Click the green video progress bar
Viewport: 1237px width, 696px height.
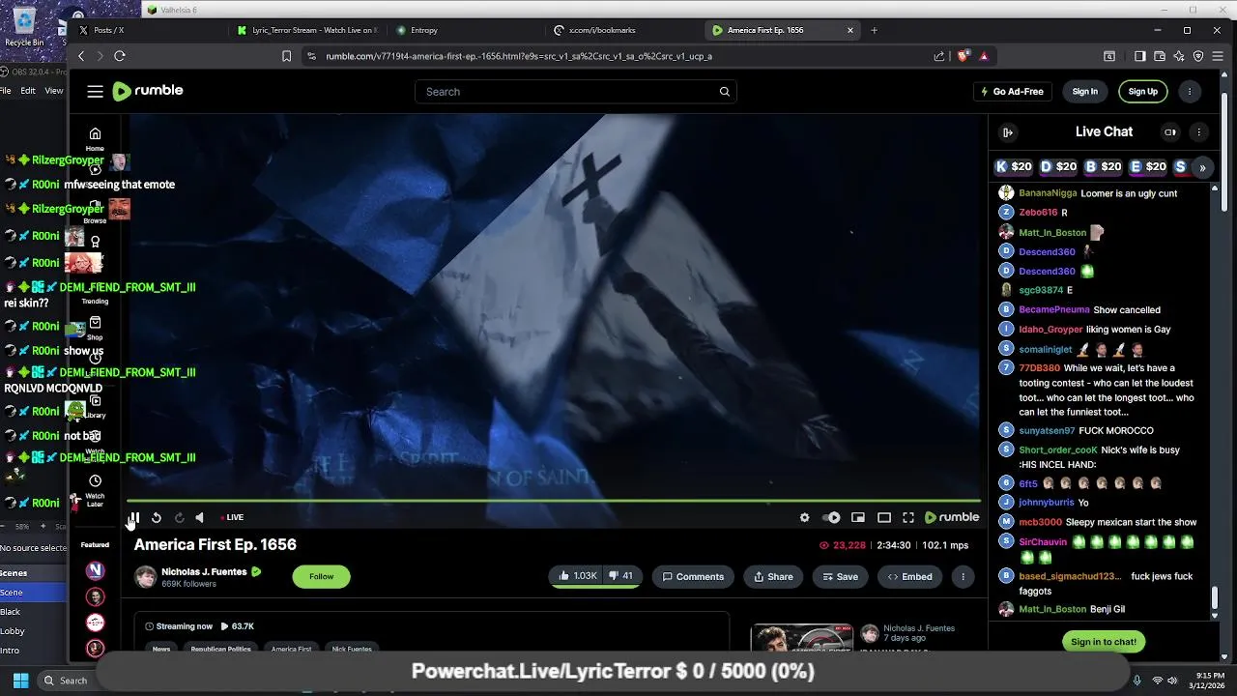(x=553, y=501)
